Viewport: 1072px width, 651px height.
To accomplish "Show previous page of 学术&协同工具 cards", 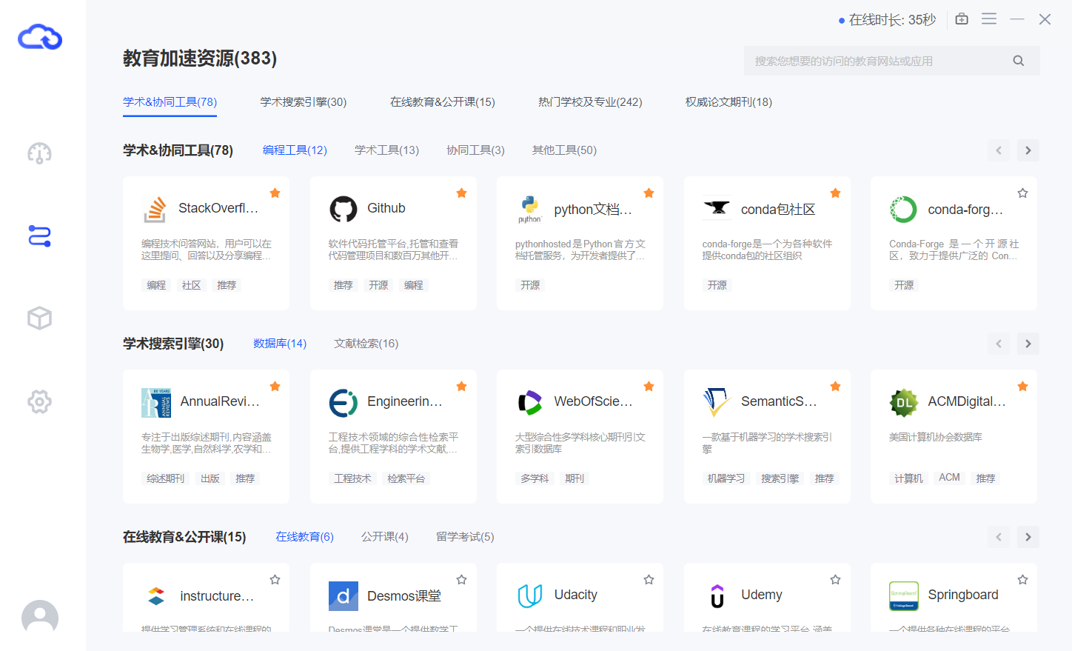I will tap(999, 150).
